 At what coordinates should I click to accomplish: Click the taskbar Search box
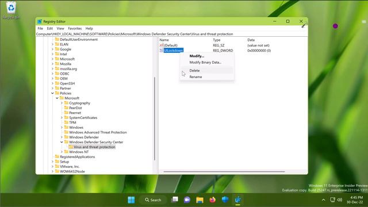click(x=153, y=200)
